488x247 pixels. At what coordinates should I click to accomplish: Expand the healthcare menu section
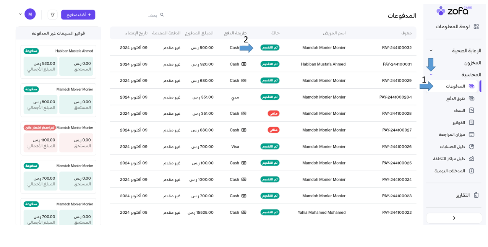(x=431, y=50)
